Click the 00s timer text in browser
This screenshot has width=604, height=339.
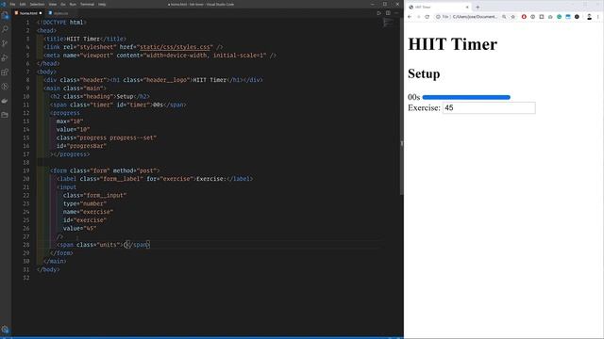(x=413, y=97)
